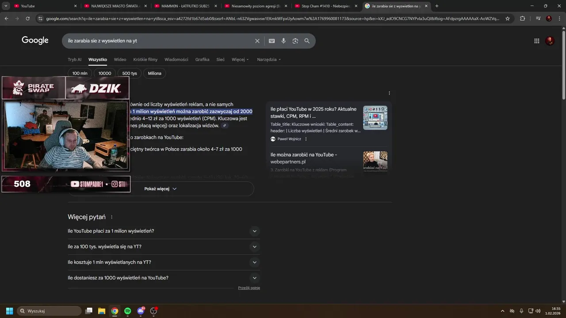Image resolution: width=566 pixels, height=318 pixels.
Task: Switch to the Grafika tab
Action: pos(202,60)
